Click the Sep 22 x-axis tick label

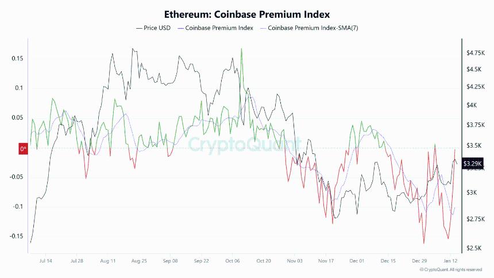click(x=201, y=260)
